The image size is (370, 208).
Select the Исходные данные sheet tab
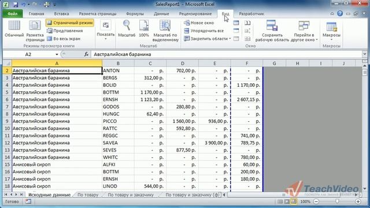pyautogui.click(x=49, y=195)
